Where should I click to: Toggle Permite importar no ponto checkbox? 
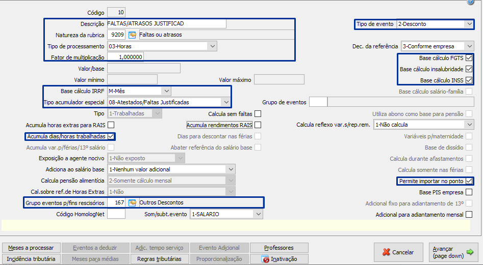469,181
